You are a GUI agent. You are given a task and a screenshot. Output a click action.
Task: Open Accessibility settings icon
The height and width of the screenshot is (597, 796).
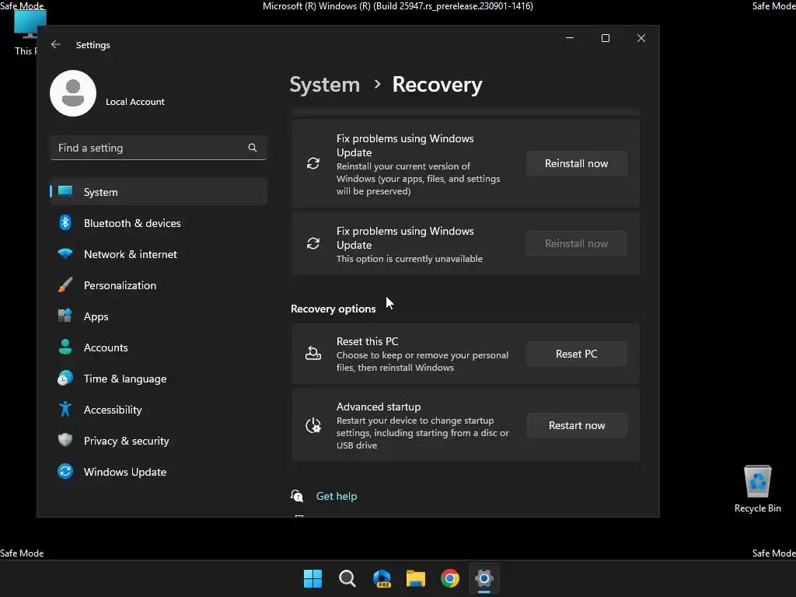[65, 409]
